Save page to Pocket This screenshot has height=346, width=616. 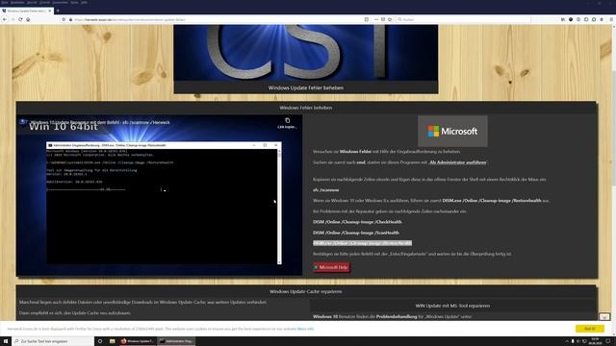tap(383, 19)
